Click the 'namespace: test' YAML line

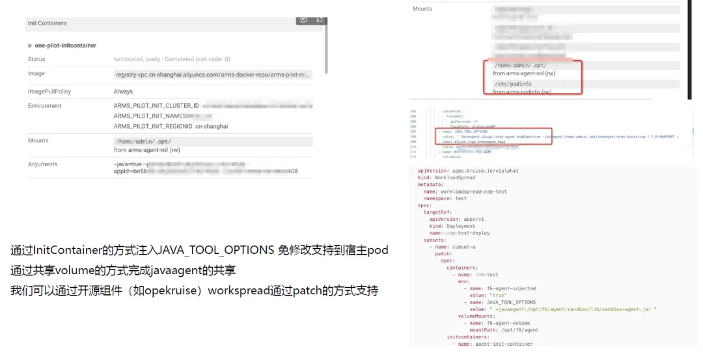445,199
